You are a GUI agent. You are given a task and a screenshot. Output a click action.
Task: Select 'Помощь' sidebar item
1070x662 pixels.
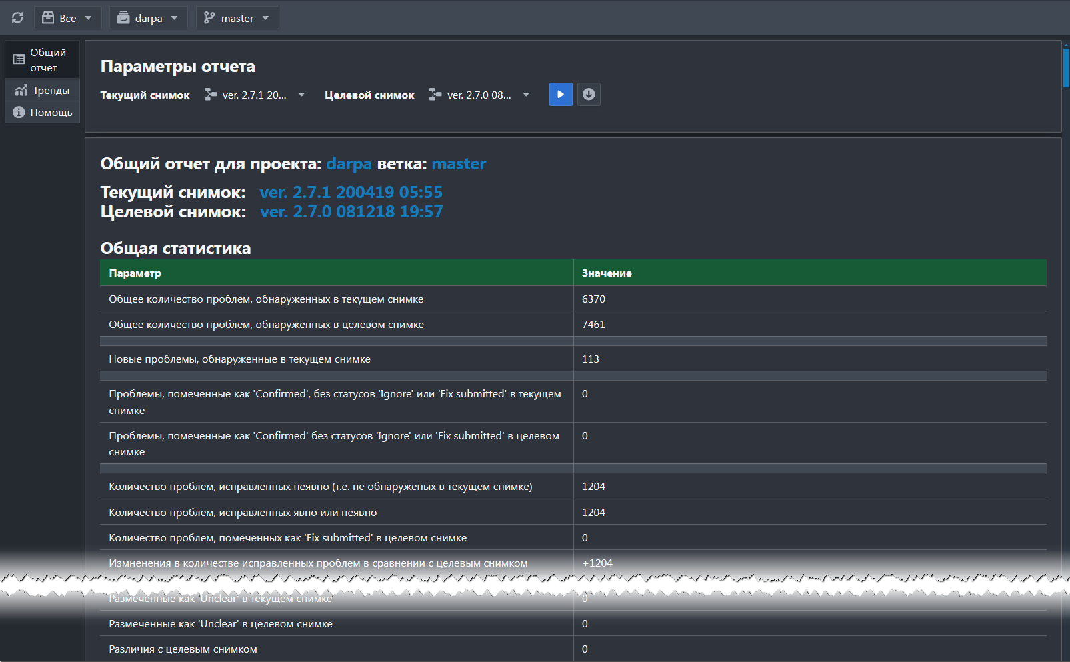click(43, 112)
